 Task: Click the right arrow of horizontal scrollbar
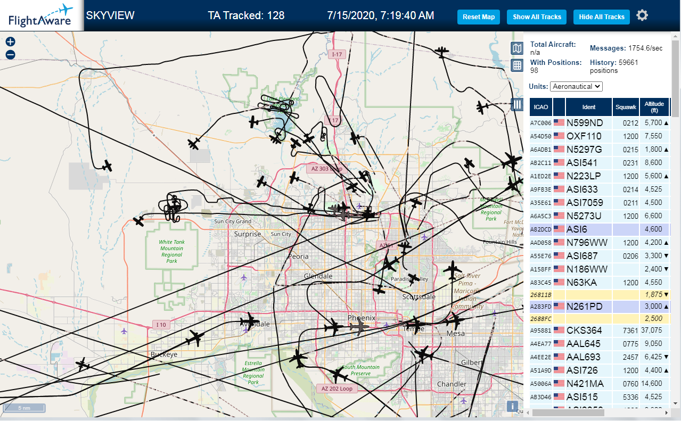tap(667, 412)
